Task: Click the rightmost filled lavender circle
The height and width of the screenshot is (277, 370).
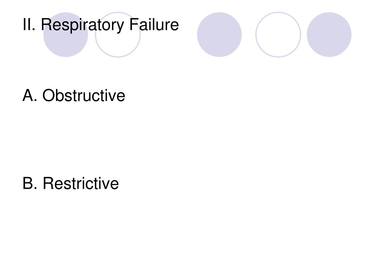Action: click(x=329, y=35)
